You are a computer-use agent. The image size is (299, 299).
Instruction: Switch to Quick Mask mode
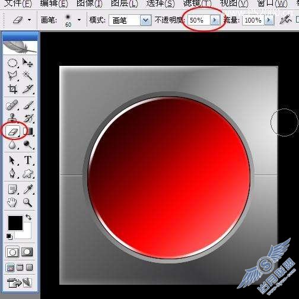coord(27,252)
